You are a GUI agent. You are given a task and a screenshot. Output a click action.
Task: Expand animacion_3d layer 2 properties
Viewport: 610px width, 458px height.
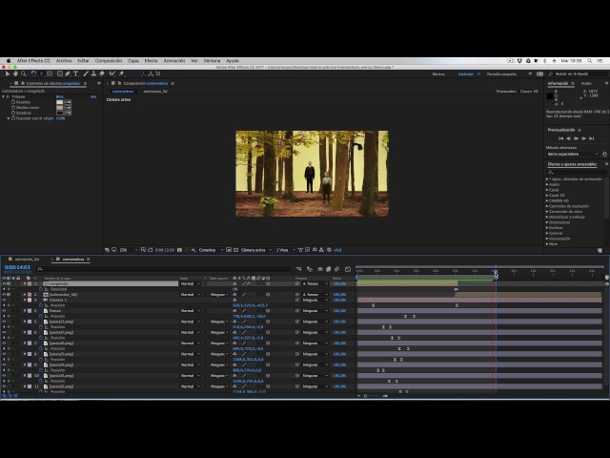click(25, 295)
